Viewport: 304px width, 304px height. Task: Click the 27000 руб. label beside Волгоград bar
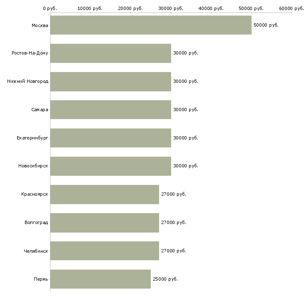click(x=174, y=222)
